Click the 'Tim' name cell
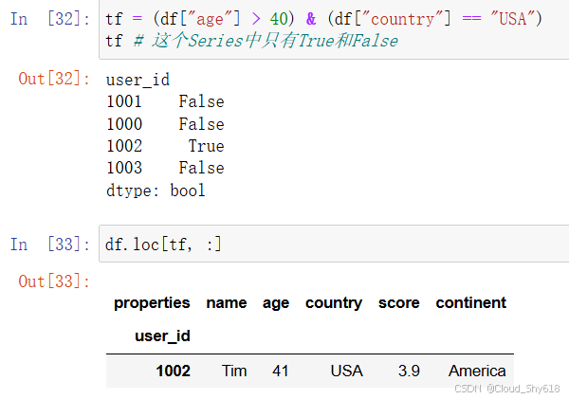569x399 pixels. (234, 372)
